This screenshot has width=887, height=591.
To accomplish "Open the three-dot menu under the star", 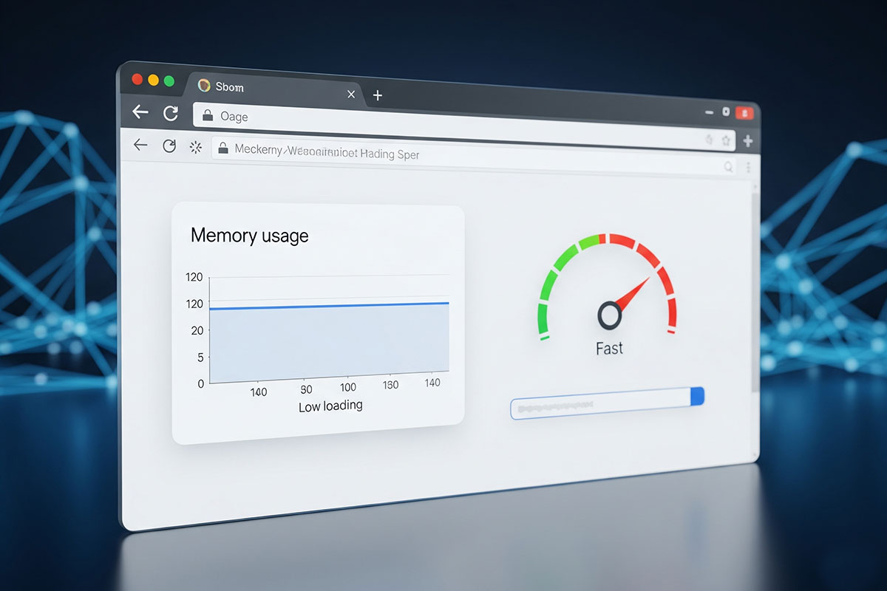I will (748, 168).
